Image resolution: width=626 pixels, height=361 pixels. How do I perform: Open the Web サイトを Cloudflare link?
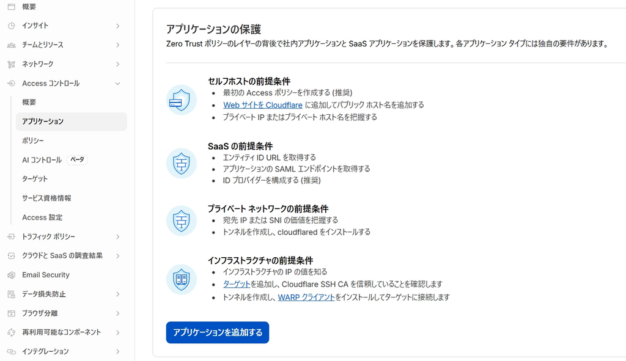coord(263,105)
